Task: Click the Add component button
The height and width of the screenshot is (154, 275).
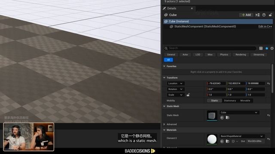Action: [x=246, y=15]
